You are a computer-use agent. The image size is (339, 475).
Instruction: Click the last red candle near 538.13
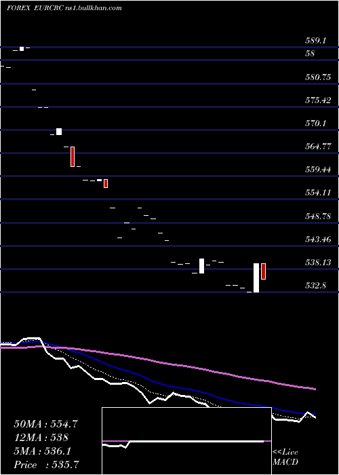[263, 271]
